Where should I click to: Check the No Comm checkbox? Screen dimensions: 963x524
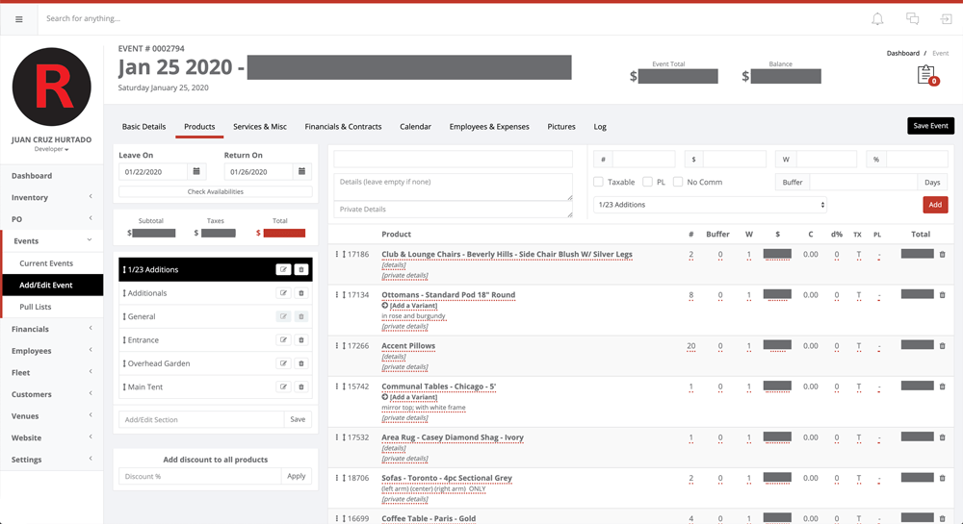coord(678,182)
